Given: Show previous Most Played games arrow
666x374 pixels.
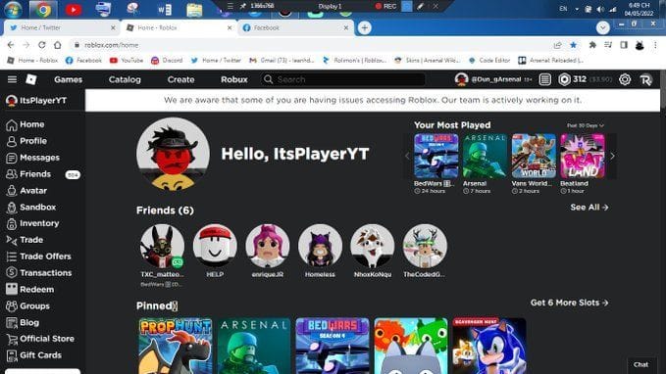Looking at the screenshot, I should click(x=407, y=156).
